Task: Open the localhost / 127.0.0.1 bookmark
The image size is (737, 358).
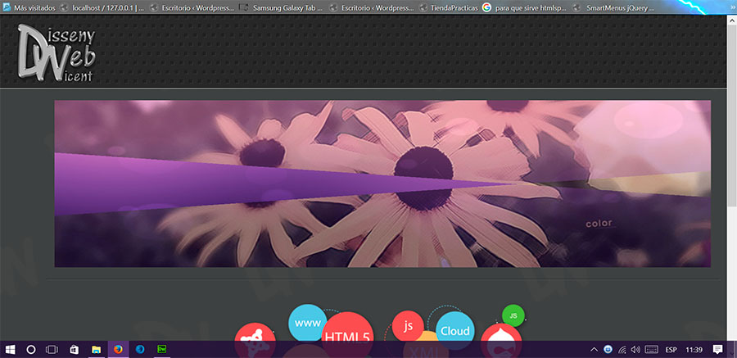Action: (x=102, y=7)
